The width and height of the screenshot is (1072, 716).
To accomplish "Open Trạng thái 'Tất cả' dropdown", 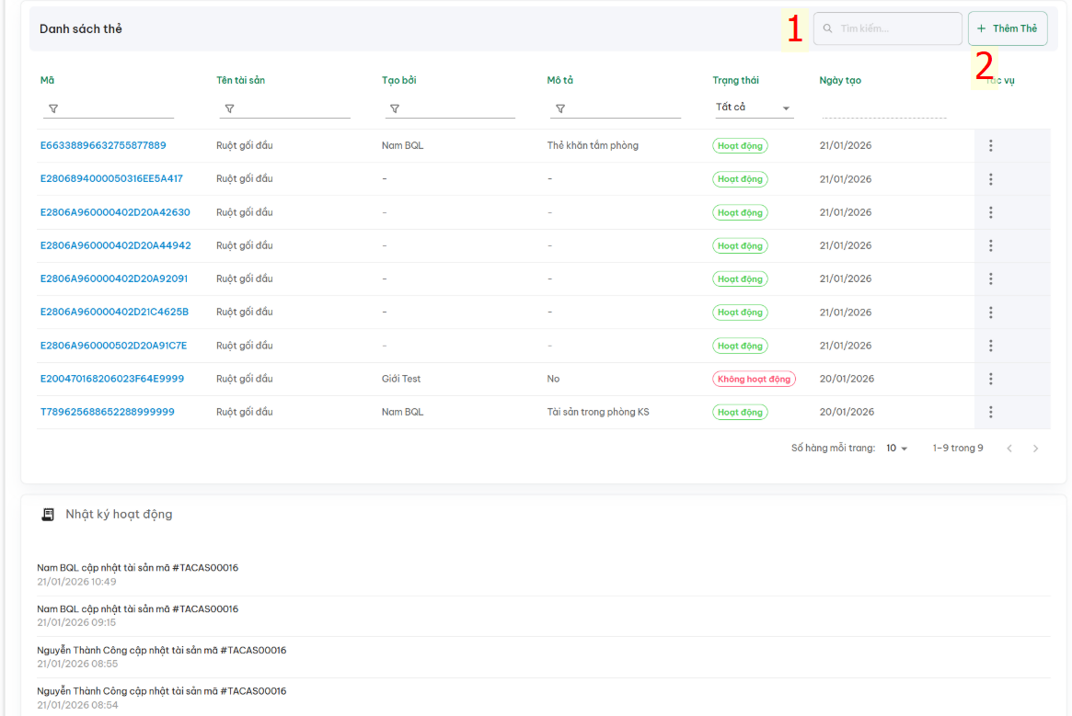I will tap(753, 108).
